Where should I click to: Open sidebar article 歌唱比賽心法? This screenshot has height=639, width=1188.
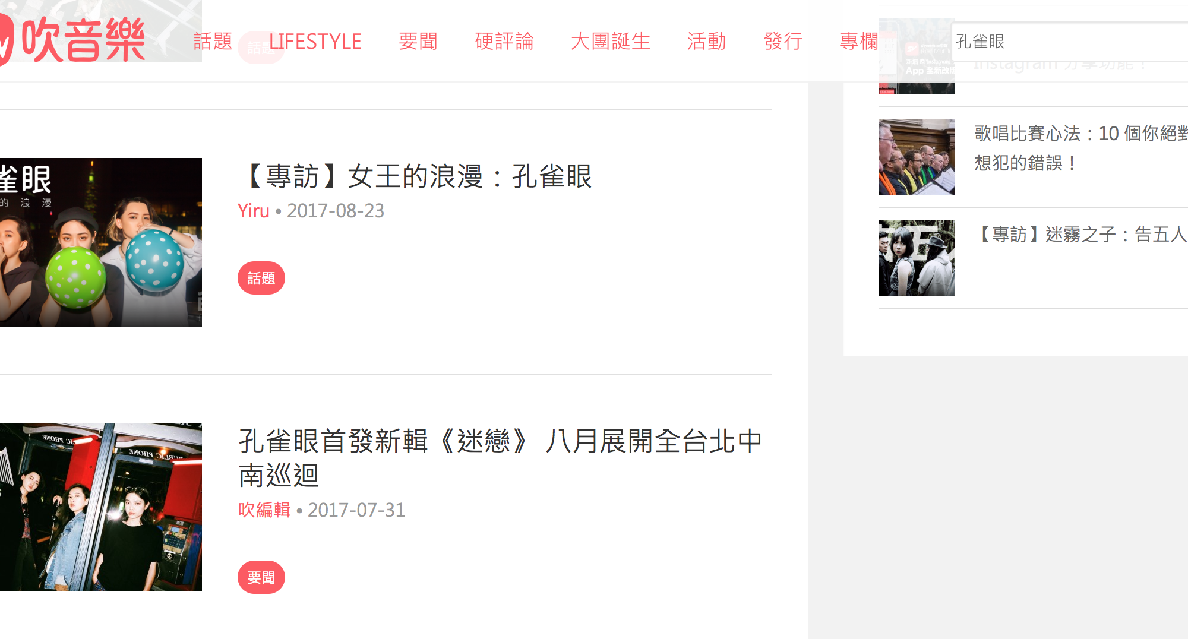pyautogui.click(x=1080, y=148)
